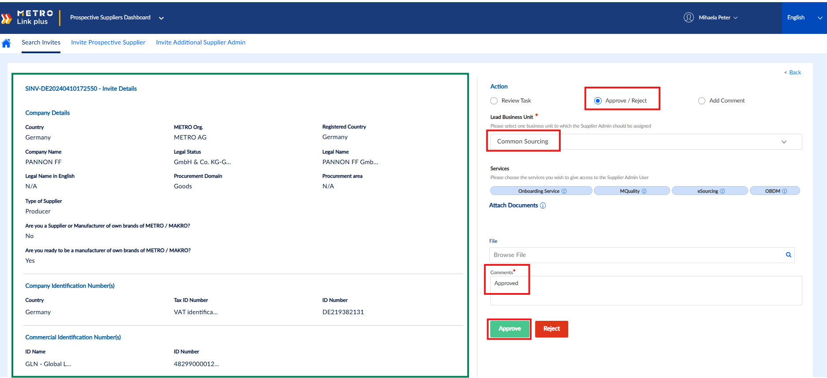Open the Invite Additional Supplier Admin tab
Viewport: 827px width, 378px height.
201,43
